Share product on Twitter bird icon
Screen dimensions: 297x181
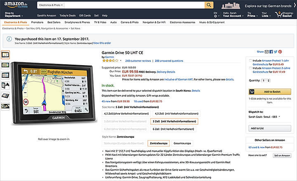click(276, 52)
